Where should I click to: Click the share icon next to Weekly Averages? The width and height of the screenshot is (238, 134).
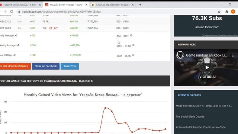(x=18, y=45)
